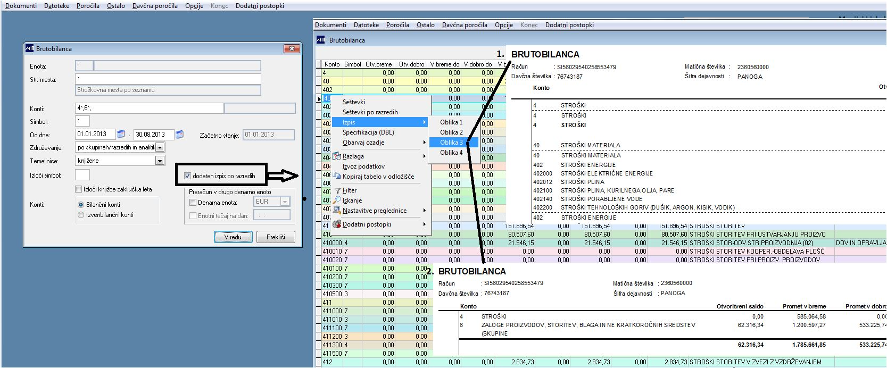
Task: Click the Konti input field containing 4*,6*,
Action: (x=149, y=108)
